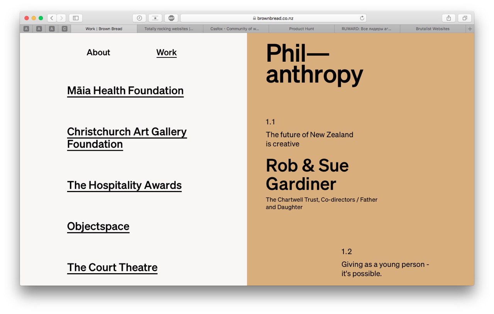Switch to RUWARD tab
This screenshot has height=314, width=494.
367,29
